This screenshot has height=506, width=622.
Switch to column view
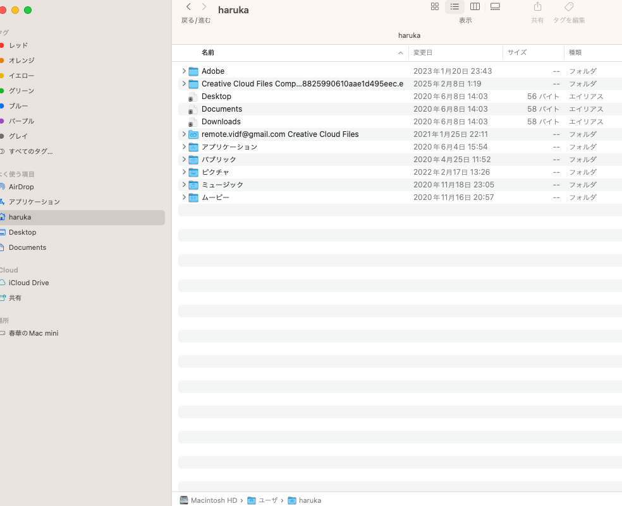point(475,7)
